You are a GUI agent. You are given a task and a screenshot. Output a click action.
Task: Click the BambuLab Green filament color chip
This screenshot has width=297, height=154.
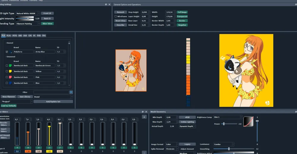coord(10,66)
